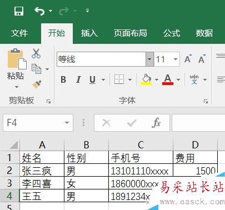
Task: Click the wén phonetic guide icon
Action: [194, 79]
